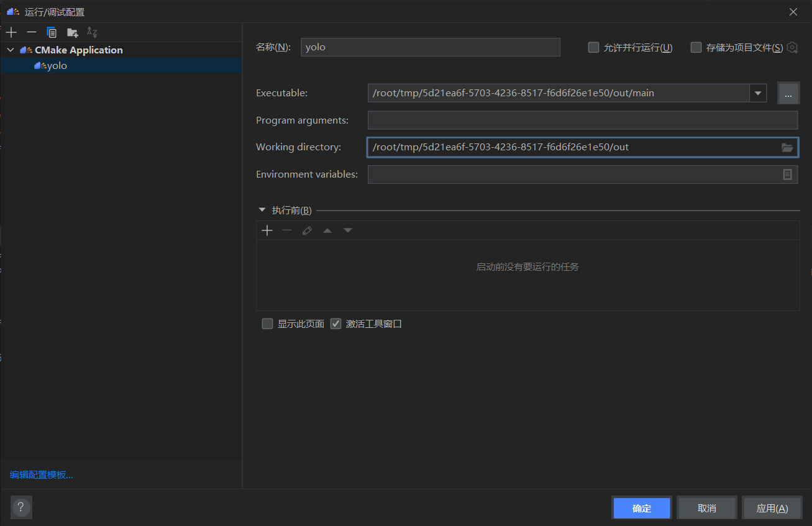Edit environment variables list icon

click(787, 175)
